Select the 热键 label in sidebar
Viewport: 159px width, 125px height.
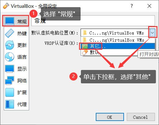[x=22, y=33]
